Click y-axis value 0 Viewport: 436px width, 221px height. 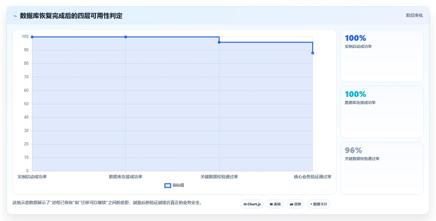pyautogui.click(x=28, y=171)
